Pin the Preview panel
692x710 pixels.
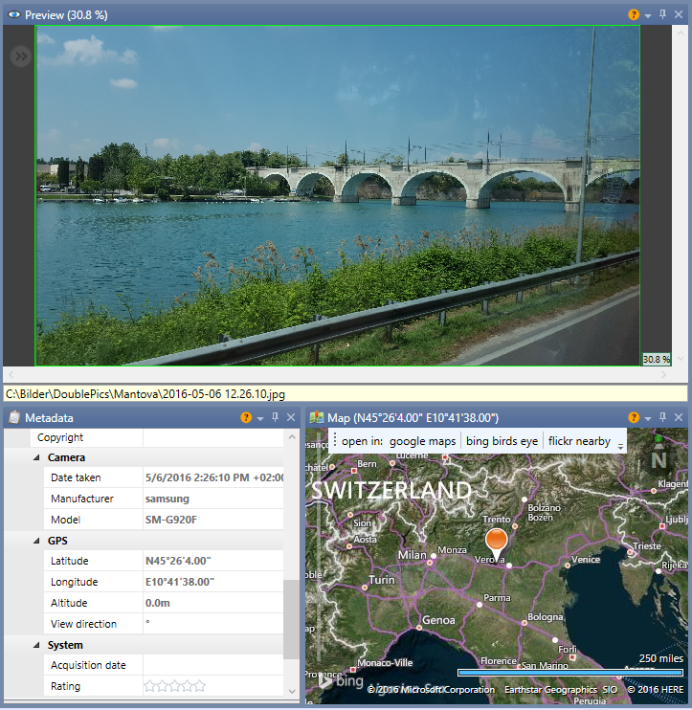tap(662, 14)
